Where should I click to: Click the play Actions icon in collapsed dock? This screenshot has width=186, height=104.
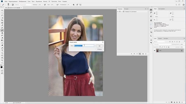(x=151, y=10)
